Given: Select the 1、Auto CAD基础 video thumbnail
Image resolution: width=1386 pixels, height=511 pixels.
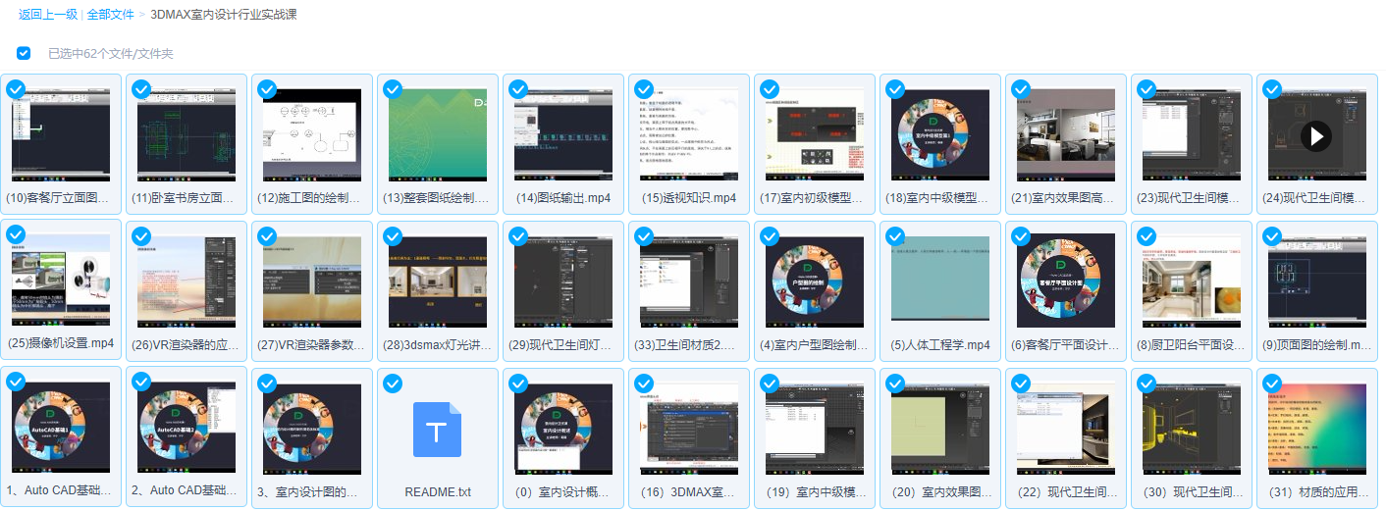Looking at the screenshot, I should point(60,428).
